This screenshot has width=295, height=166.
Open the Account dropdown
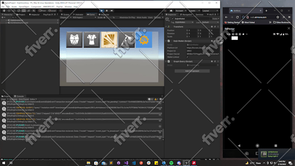pyautogui.click(x=180, y=11)
